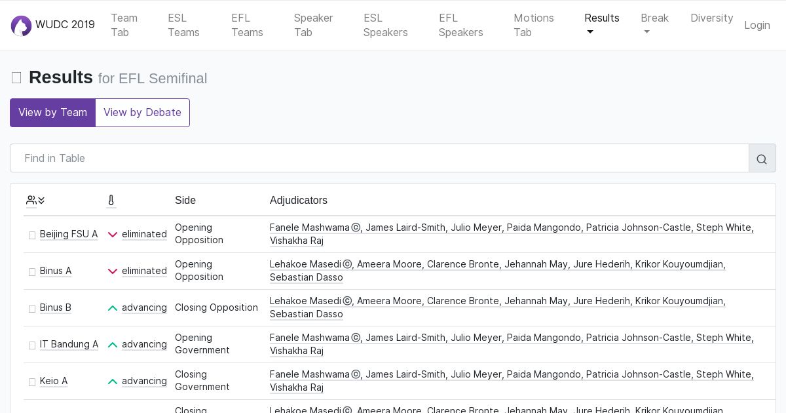Open the EFL Teams page
The height and width of the screenshot is (413, 786).
click(247, 25)
